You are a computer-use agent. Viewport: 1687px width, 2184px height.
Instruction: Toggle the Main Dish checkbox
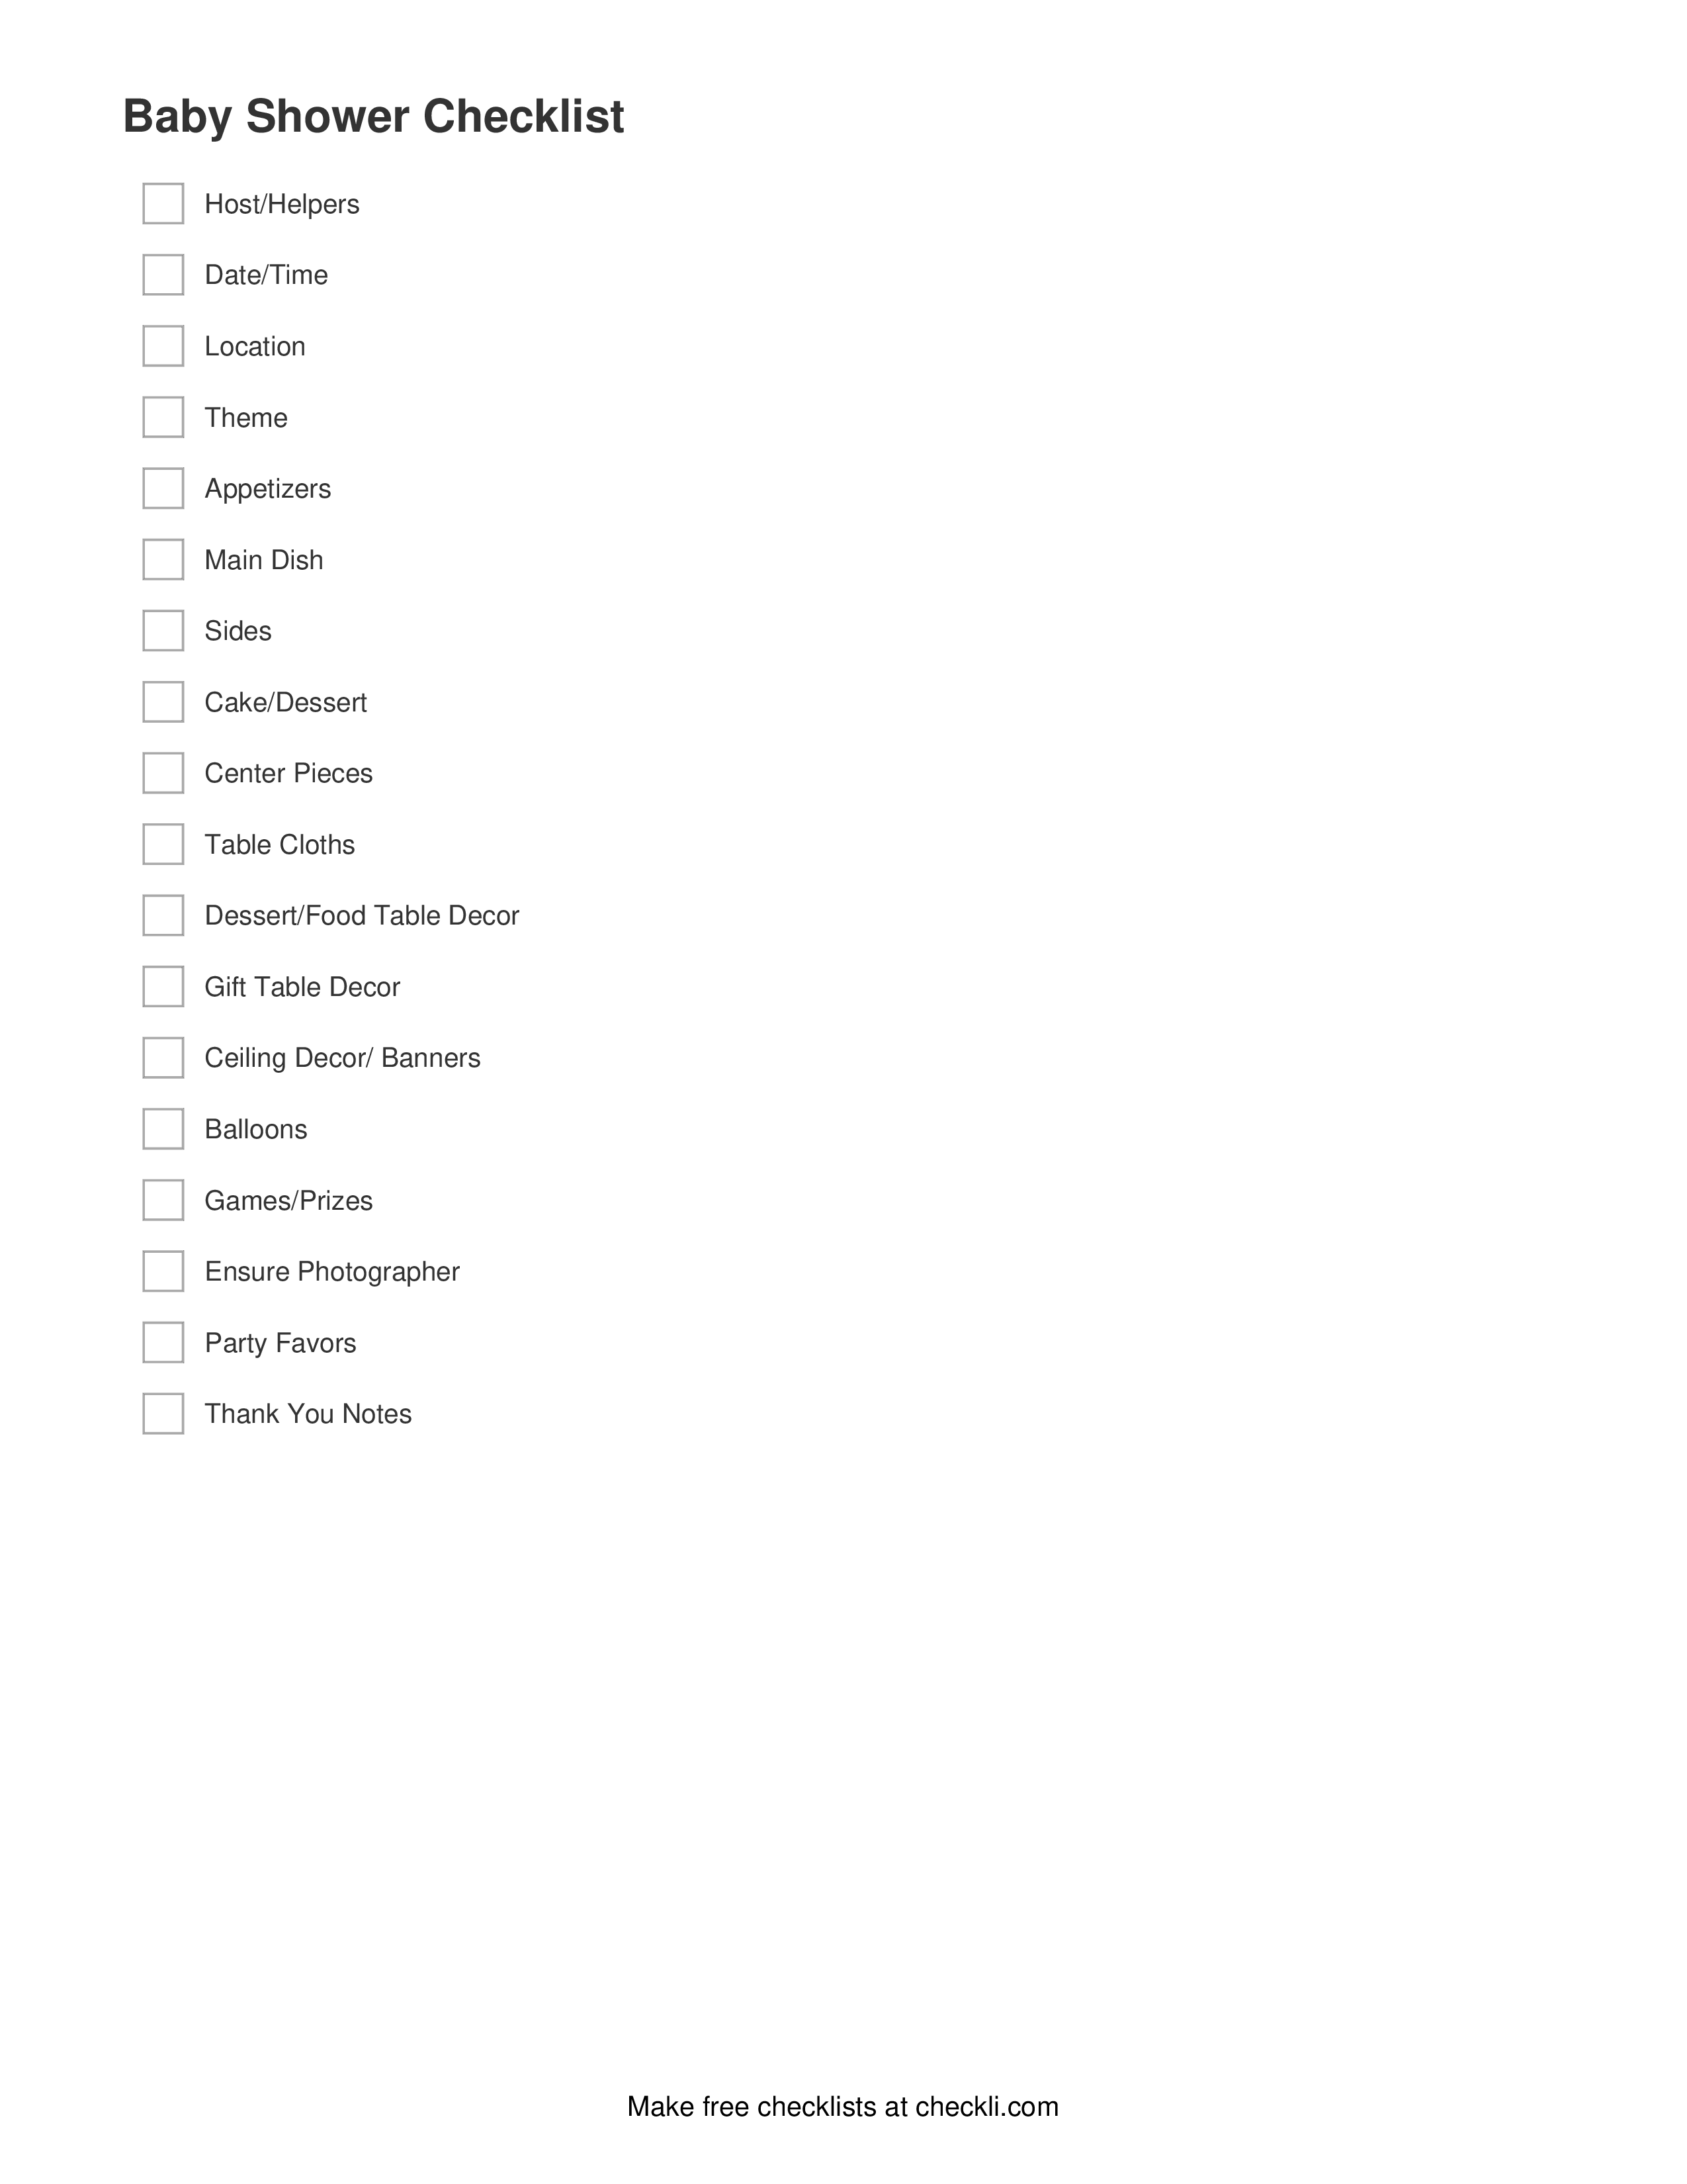point(161,559)
